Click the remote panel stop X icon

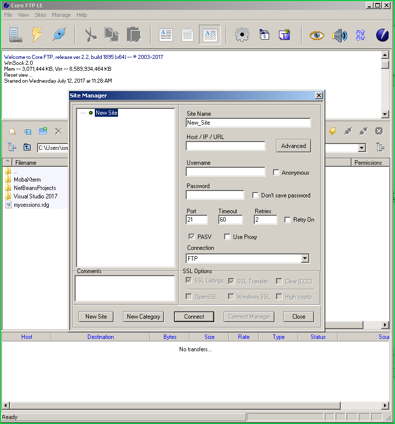point(379,131)
